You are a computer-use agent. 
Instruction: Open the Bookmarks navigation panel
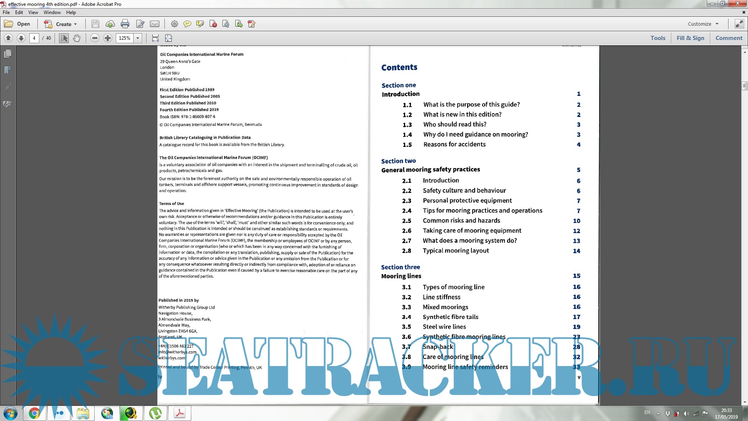tap(7, 70)
